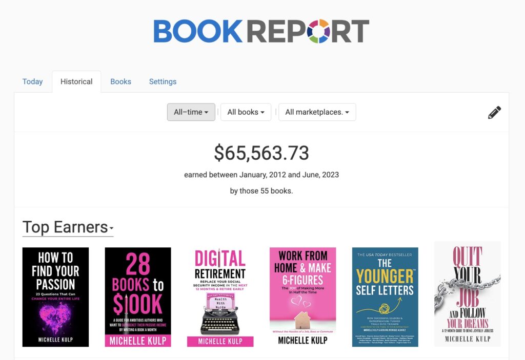525x360 pixels.
Task: Go to the Books tab
Action: (121, 81)
